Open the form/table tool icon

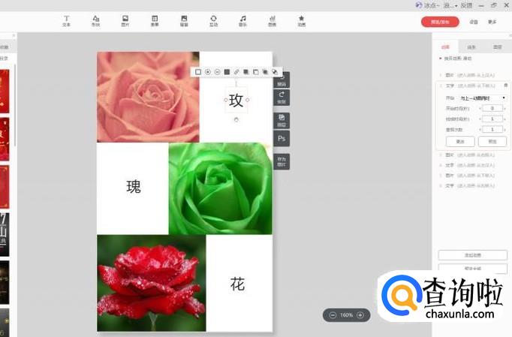155,21
